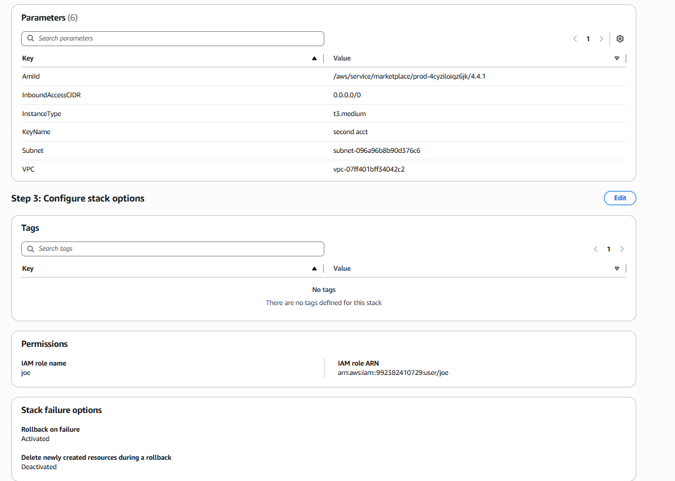
Task: Click the Value sort arrow in Tags
Action: pyautogui.click(x=616, y=269)
